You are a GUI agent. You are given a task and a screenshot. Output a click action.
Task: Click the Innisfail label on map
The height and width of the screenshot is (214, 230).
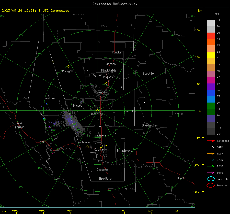(x=103, y=92)
